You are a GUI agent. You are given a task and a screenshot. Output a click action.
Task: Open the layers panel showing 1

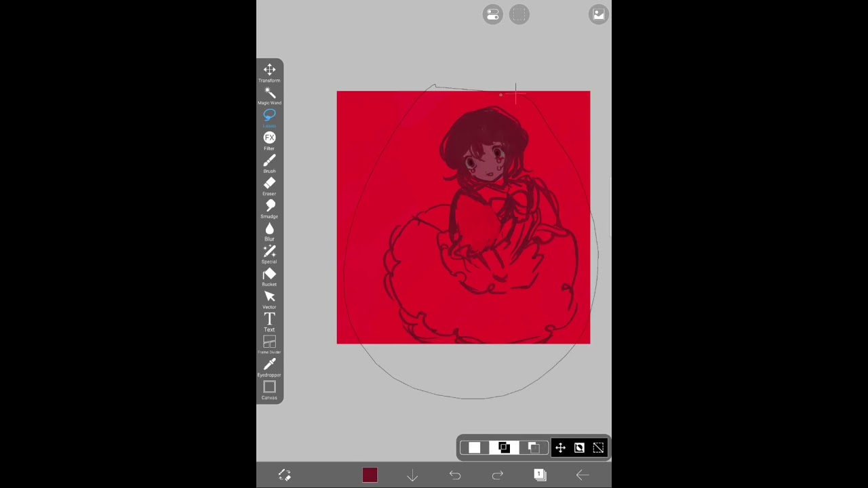(x=540, y=475)
